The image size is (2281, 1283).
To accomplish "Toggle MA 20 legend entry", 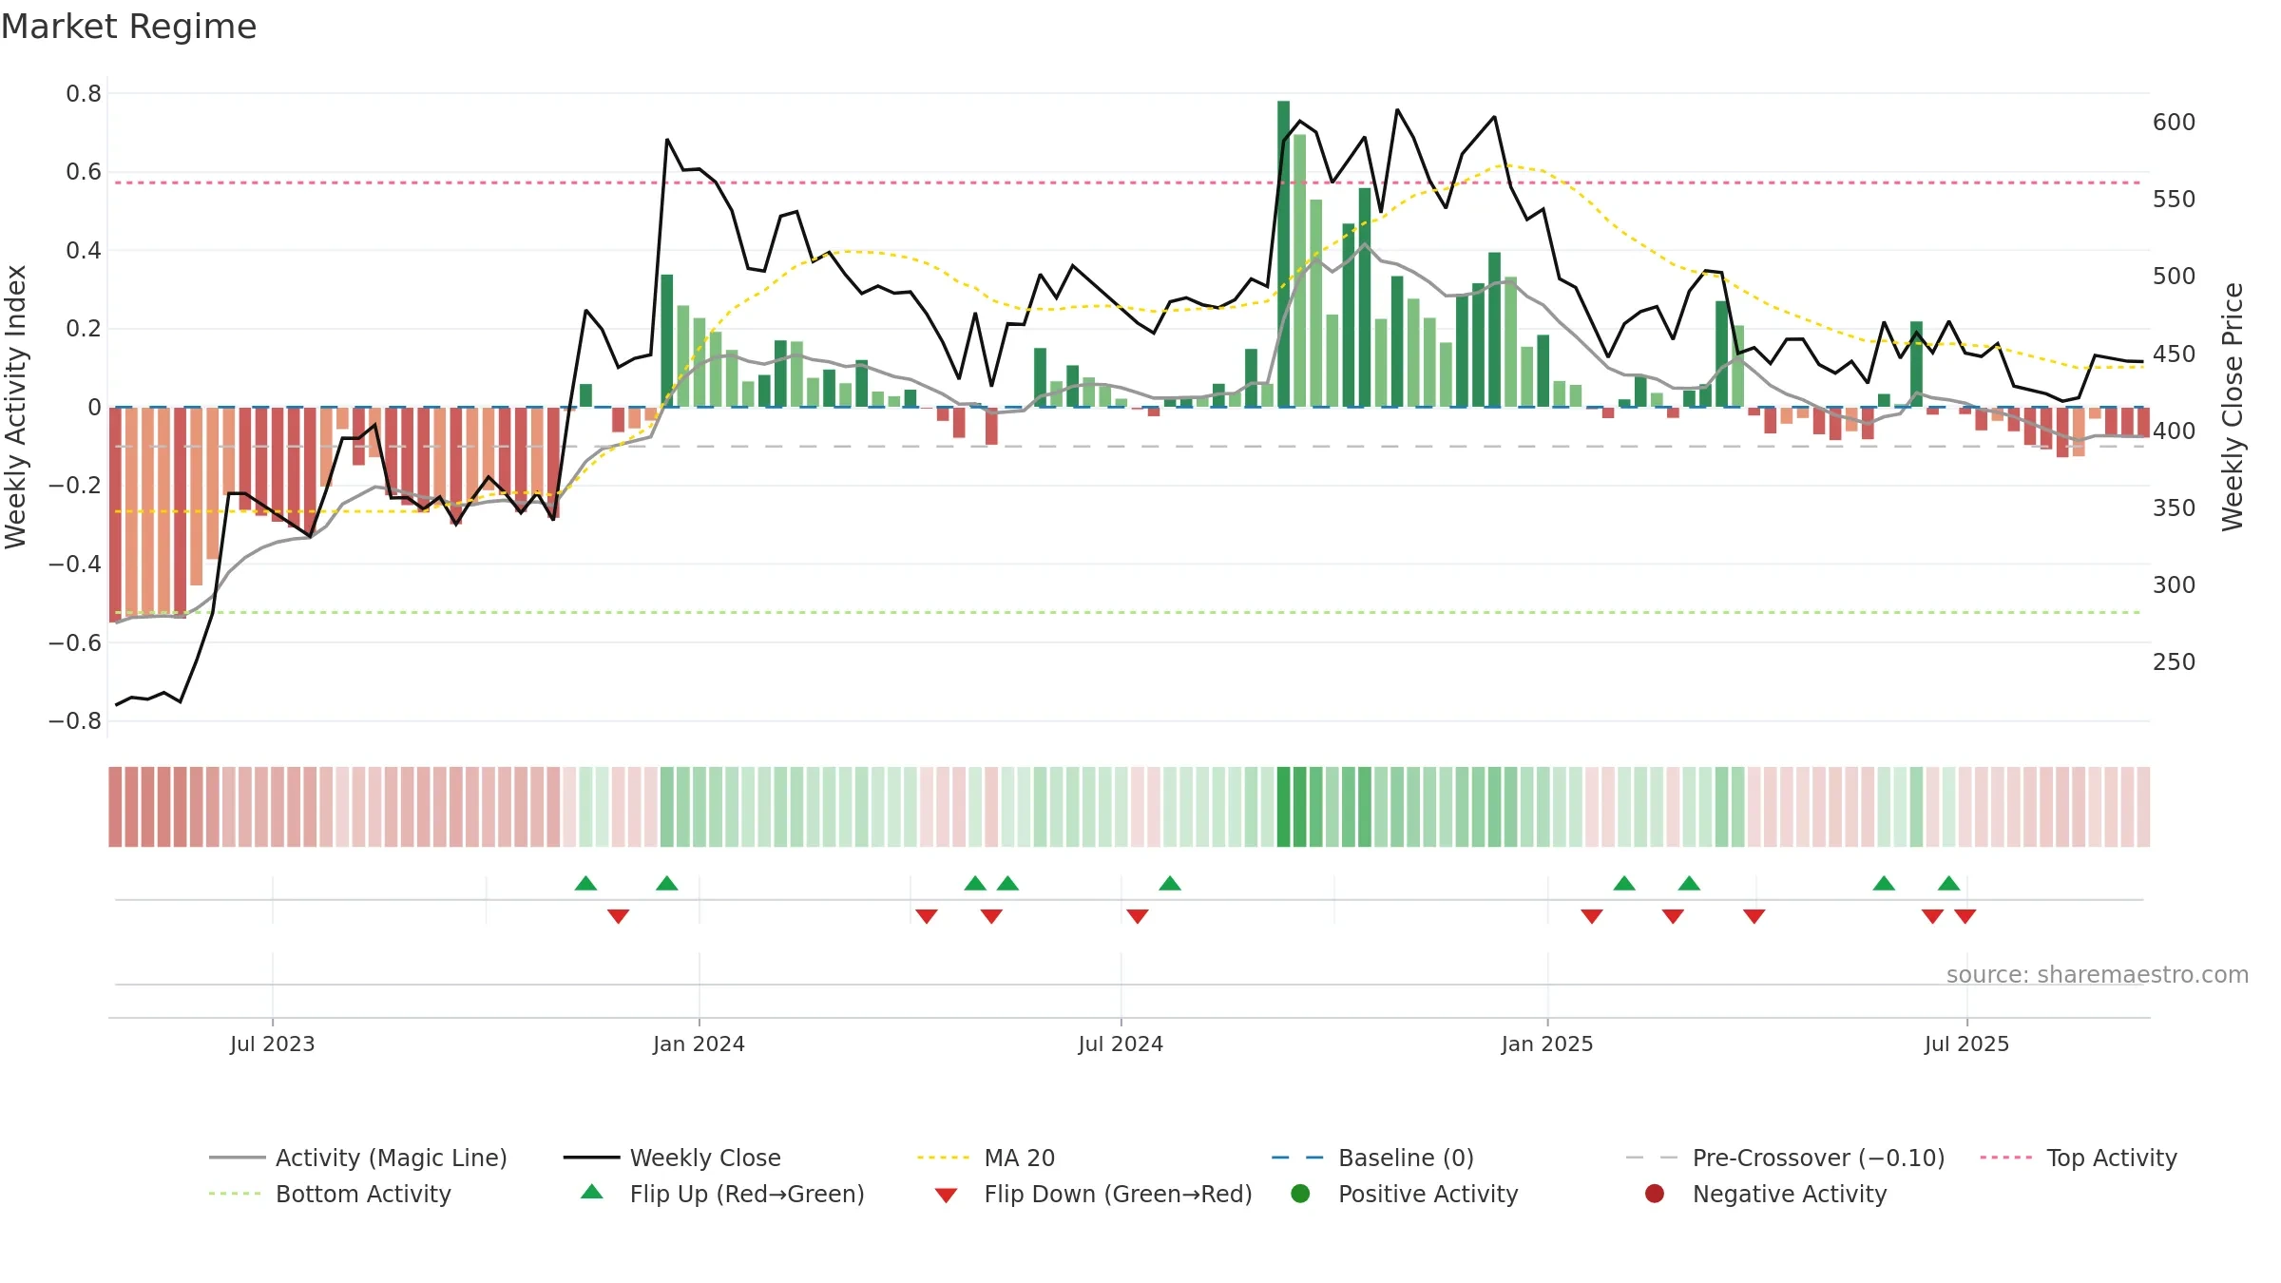I will 986,1158.
